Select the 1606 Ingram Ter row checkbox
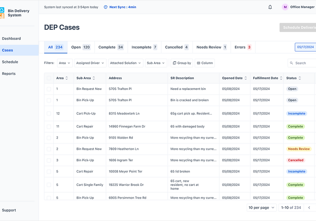The height and width of the screenshot is (221, 316). [49, 160]
